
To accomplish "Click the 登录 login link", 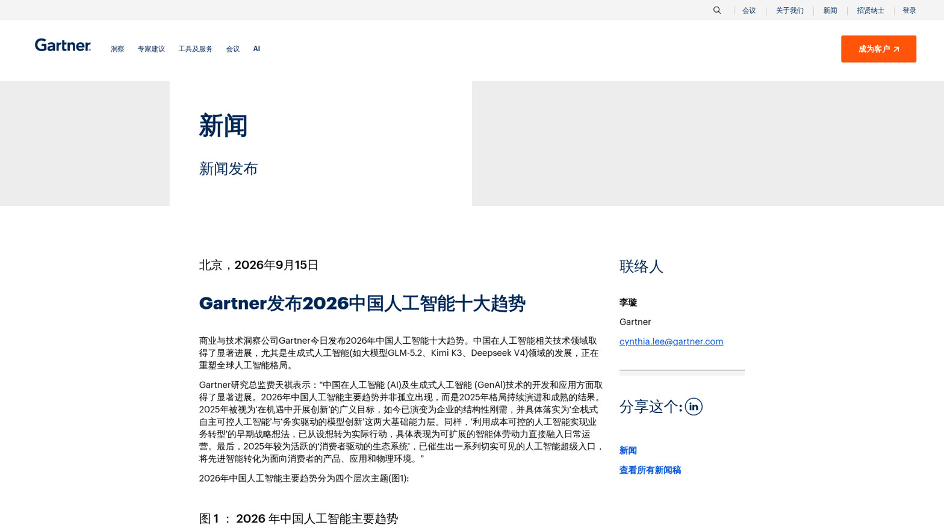I will tap(909, 10).
